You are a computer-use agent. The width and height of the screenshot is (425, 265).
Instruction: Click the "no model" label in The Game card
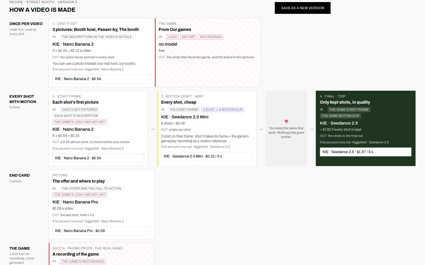pos(168,44)
